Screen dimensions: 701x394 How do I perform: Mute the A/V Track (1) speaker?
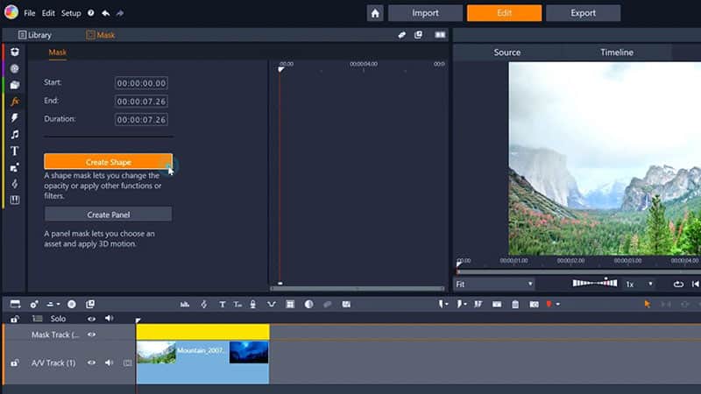[109, 362]
